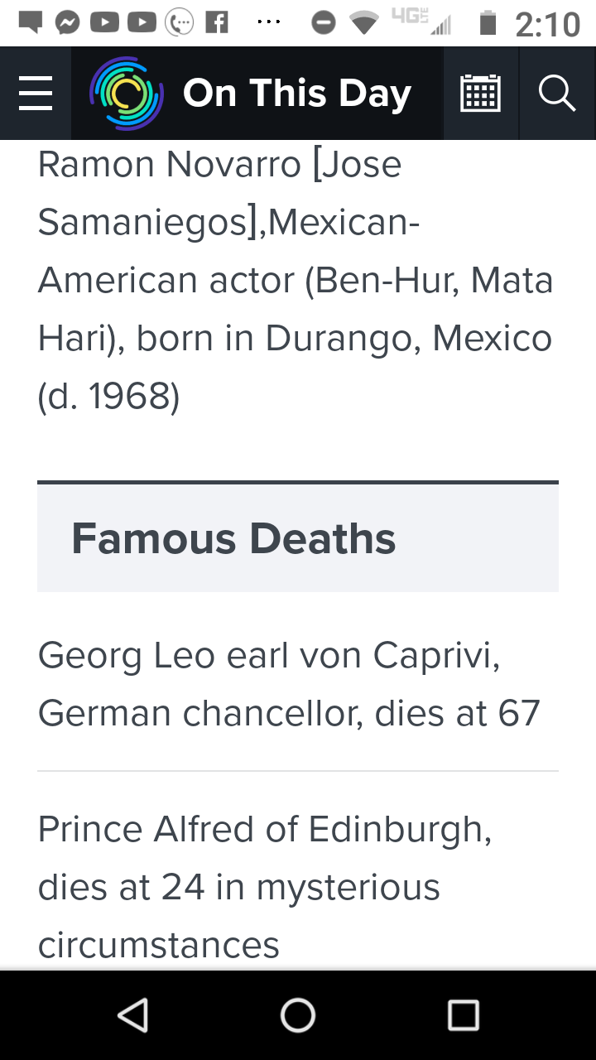Viewport: 596px width, 1060px height.
Task: Open the Georg Leo earl von Caprivi entry
Action: pos(289,684)
